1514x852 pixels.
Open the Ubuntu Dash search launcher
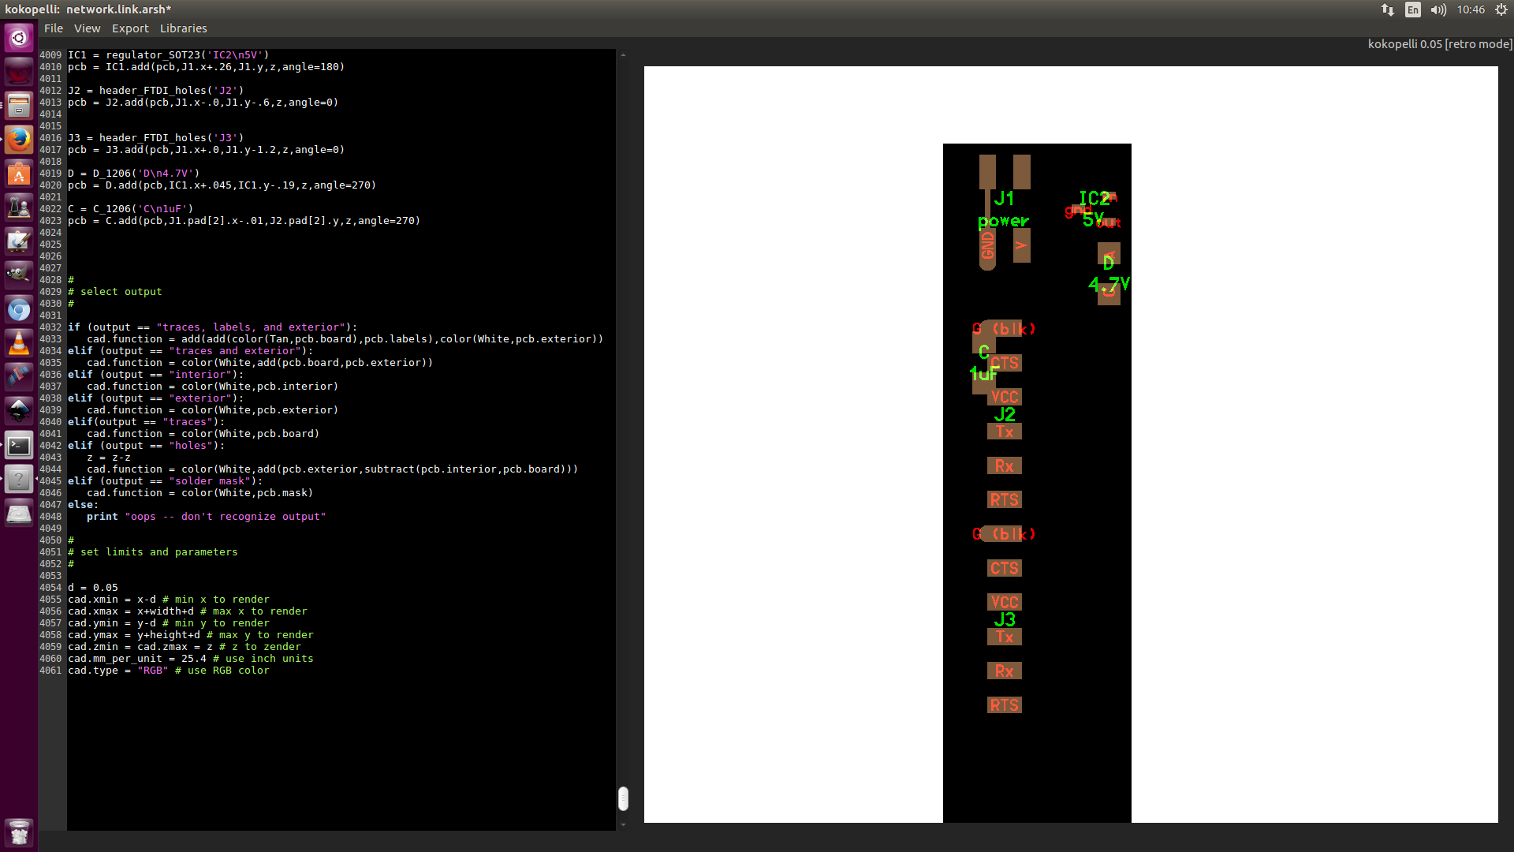point(19,38)
